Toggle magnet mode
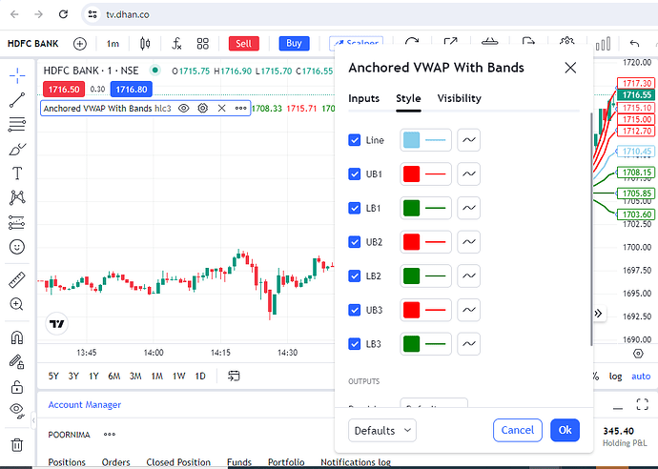The height and width of the screenshot is (469, 658). click(17, 337)
